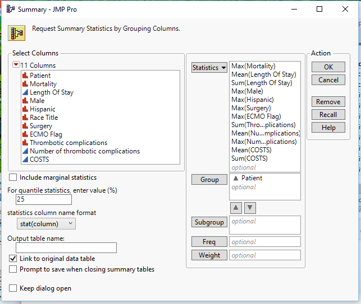Viewport: 361px width, 304px height.
Task: Click nominal icon next to Hispanic column
Action: pos(25,109)
